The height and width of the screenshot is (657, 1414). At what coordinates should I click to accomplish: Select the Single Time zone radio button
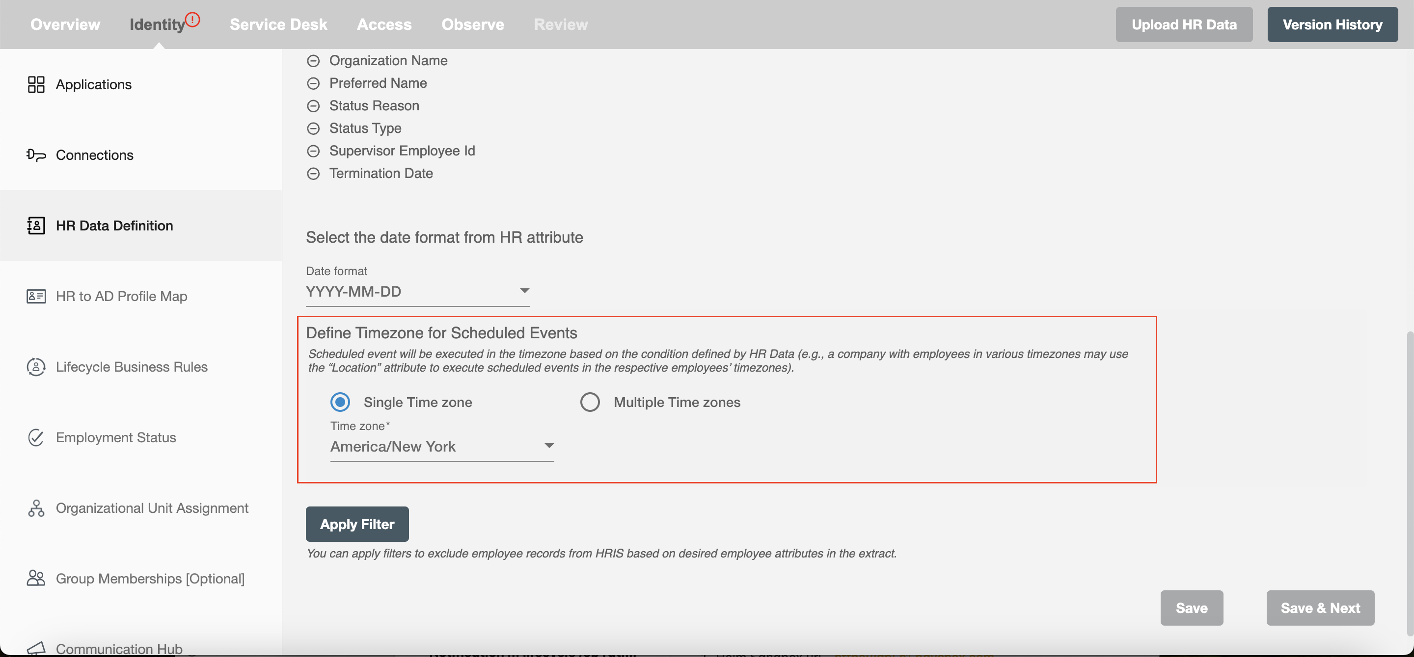[x=340, y=403]
